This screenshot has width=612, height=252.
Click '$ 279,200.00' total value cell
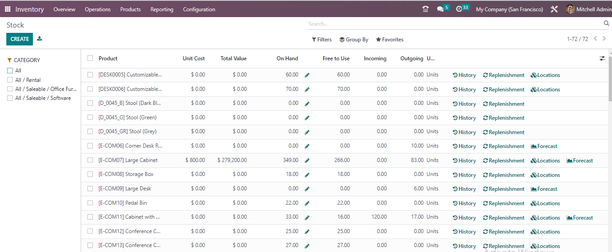232,160
